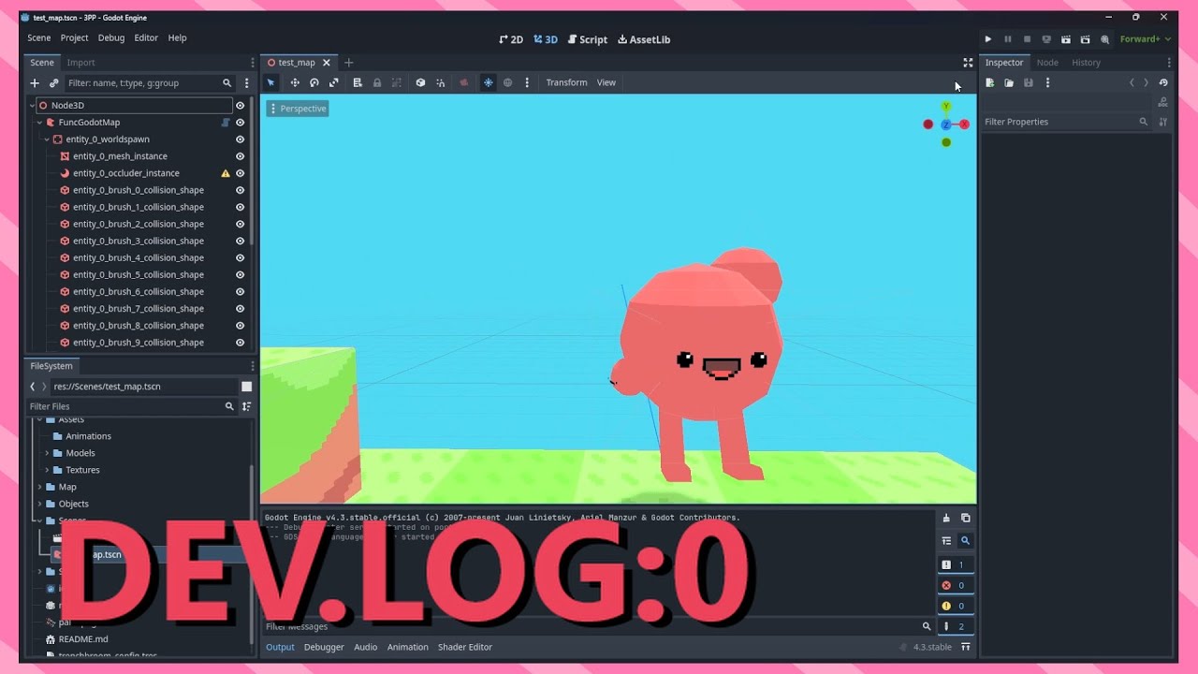Group the selected node children
Viewport: 1198px width, 674px height.
pos(397,82)
